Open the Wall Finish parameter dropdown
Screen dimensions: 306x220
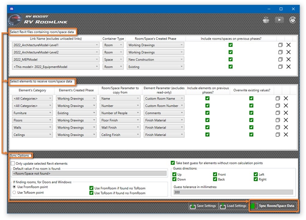point(120,127)
